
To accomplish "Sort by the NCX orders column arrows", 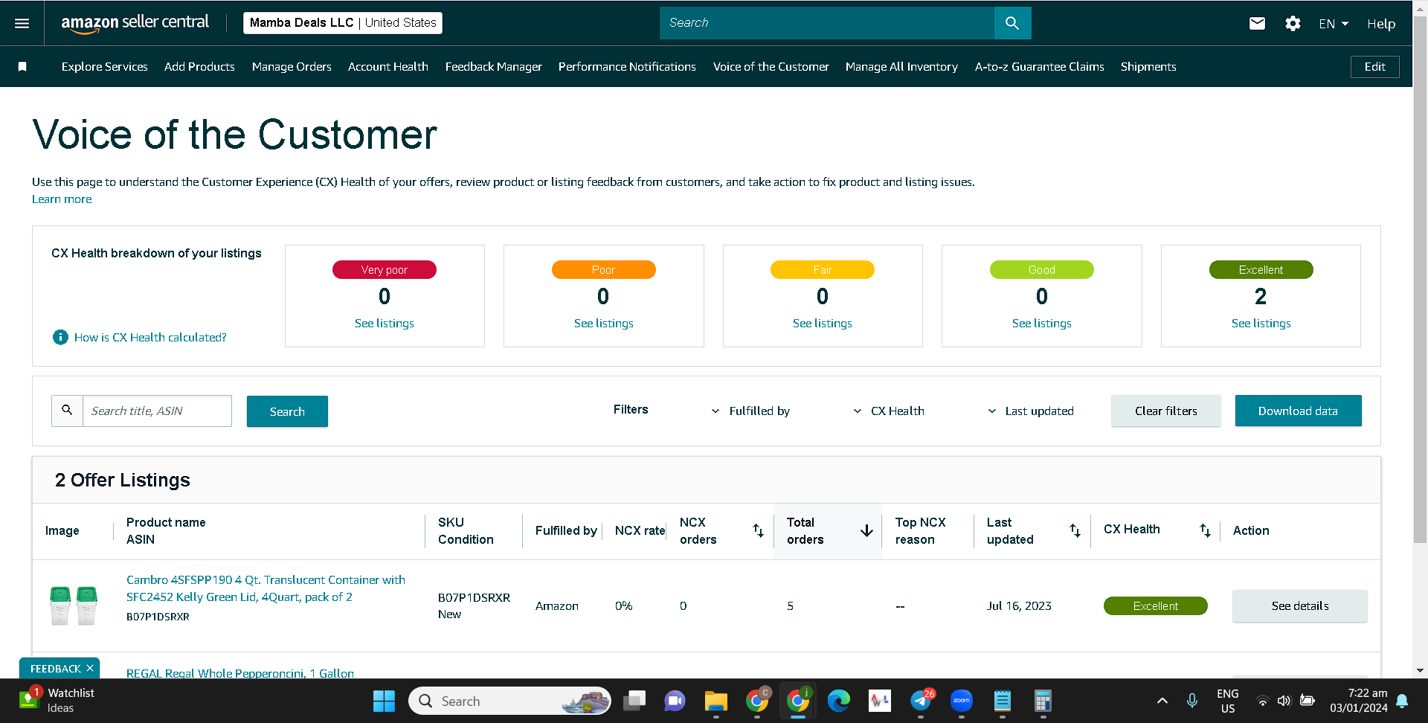I will click(758, 530).
